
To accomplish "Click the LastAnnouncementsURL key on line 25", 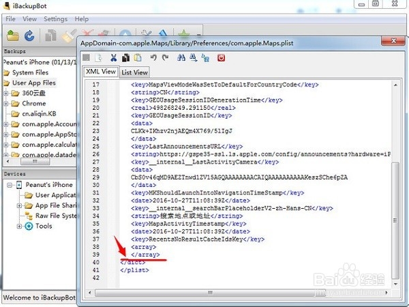I will coord(187,147).
